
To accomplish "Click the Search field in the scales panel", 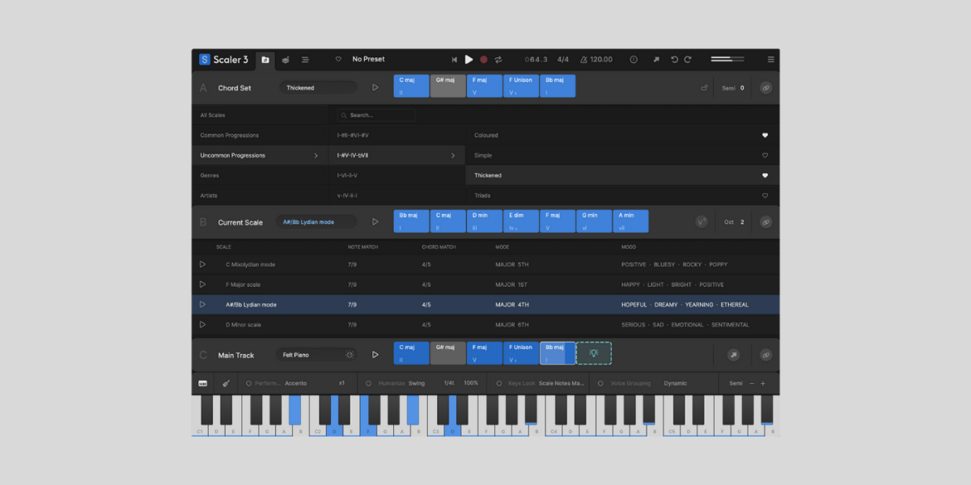I will pos(375,115).
